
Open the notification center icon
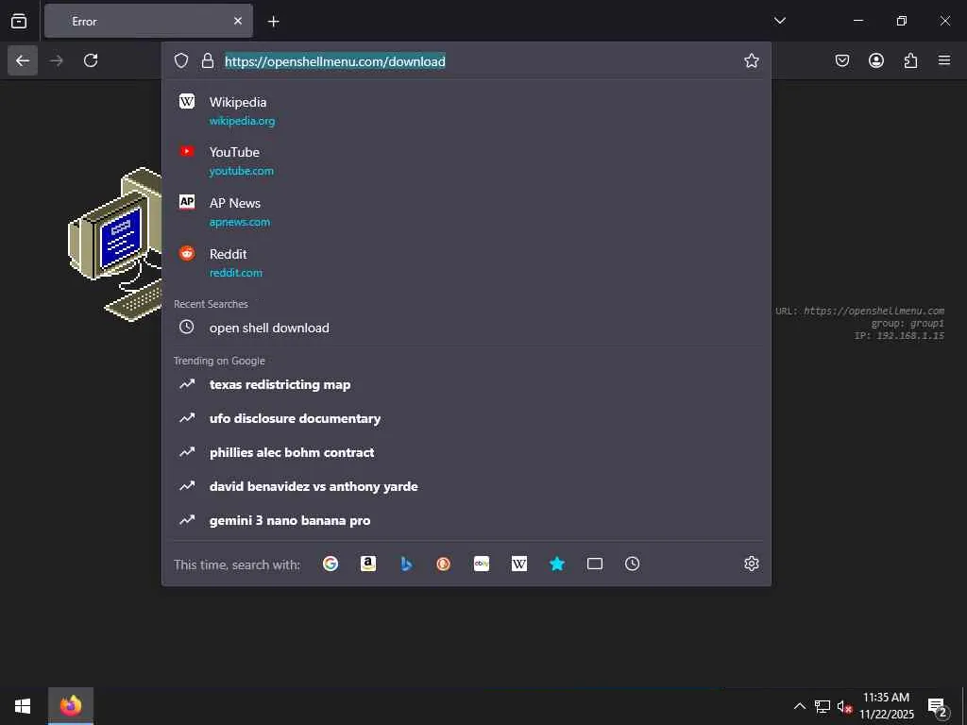[938, 706]
